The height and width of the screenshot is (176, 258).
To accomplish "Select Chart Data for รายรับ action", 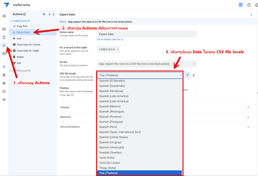I will coord(33,51).
